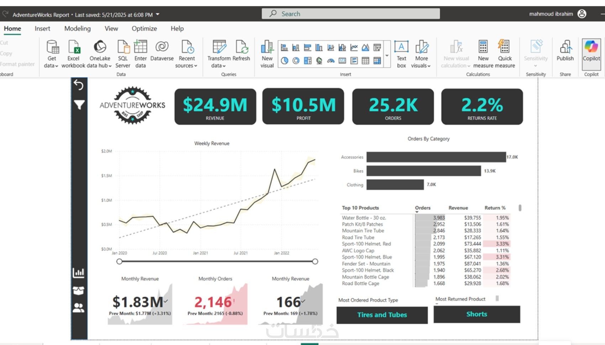605x345 pixels.
Task: Expand the 166 card chevron
Action: pyautogui.click(x=303, y=301)
